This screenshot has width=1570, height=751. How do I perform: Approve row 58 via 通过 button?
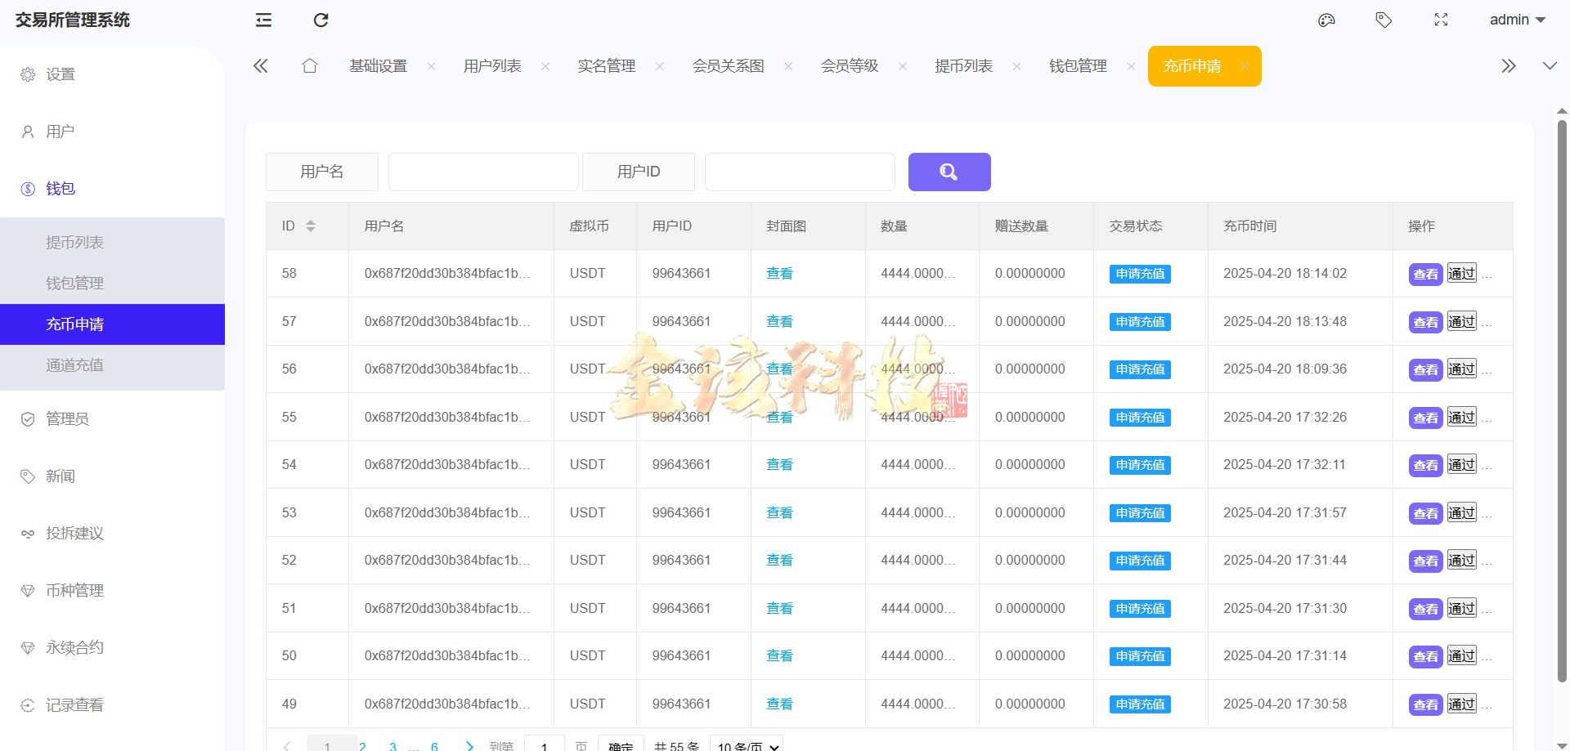[1461, 273]
